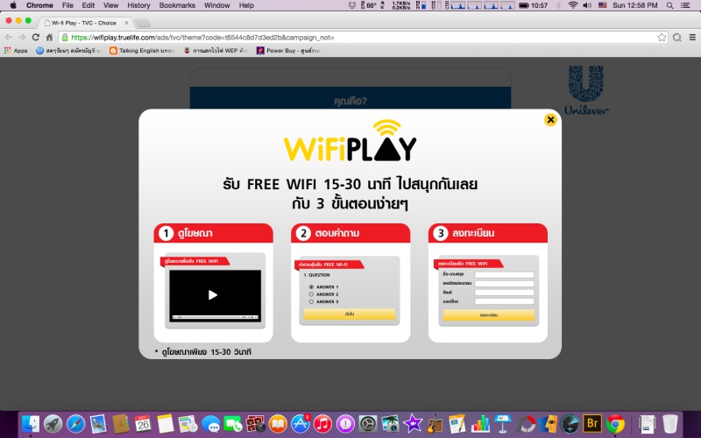
Task: Open the Window menu
Action: click(216, 5)
